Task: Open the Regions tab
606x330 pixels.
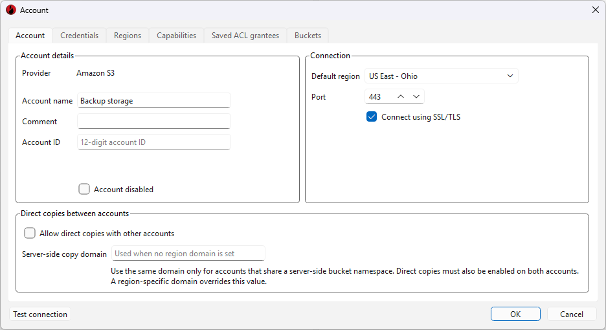Action: (x=128, y=36)
